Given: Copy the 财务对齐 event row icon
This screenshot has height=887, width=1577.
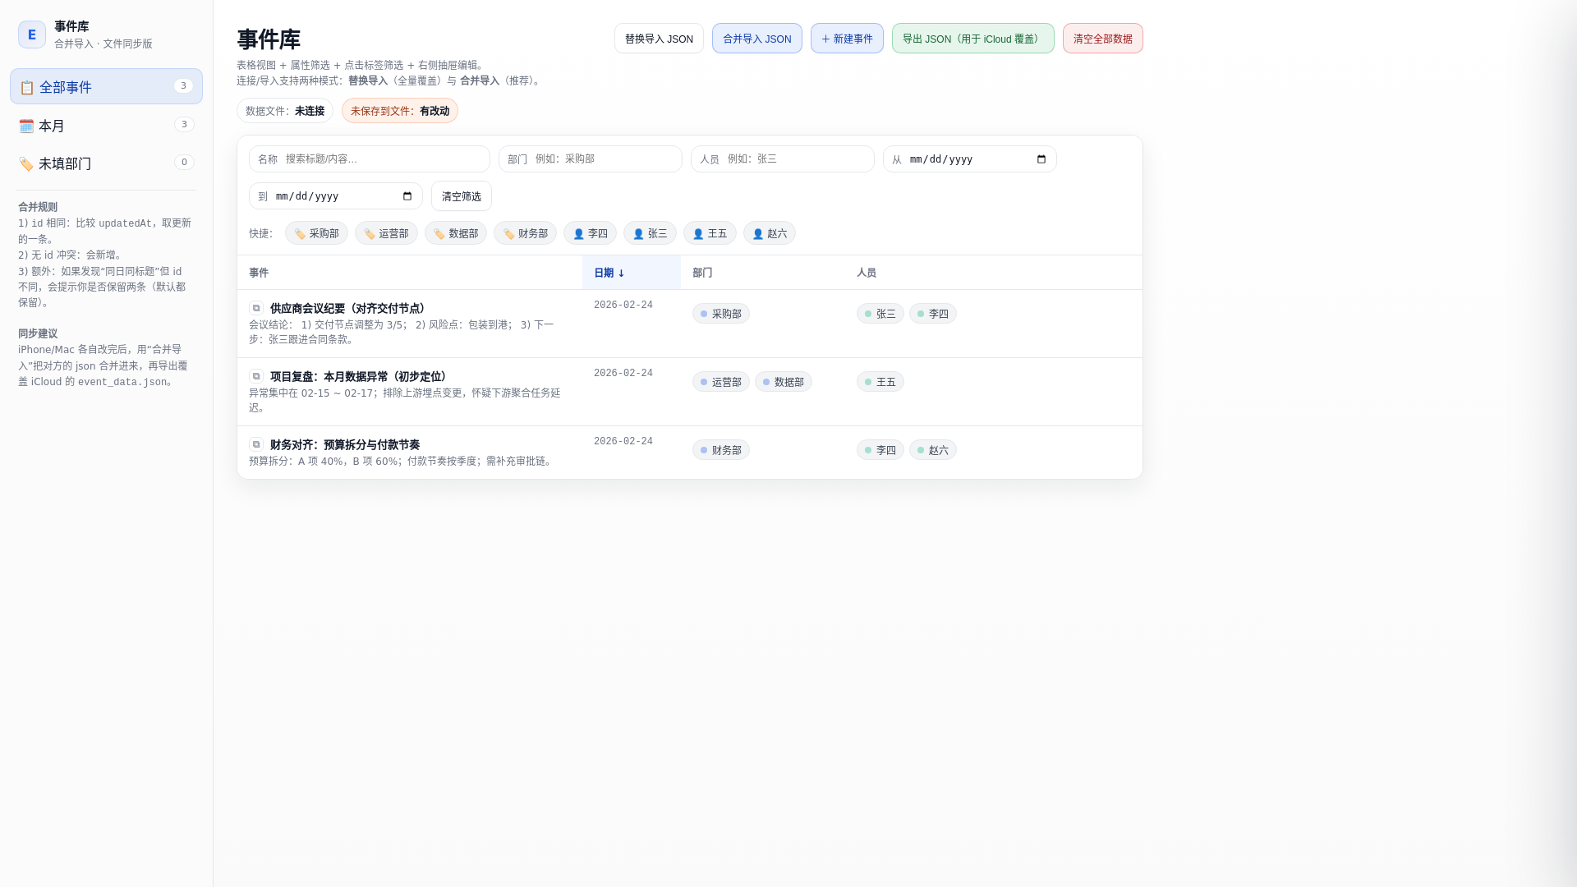Looking at the screenshot, I should point(256,444).
